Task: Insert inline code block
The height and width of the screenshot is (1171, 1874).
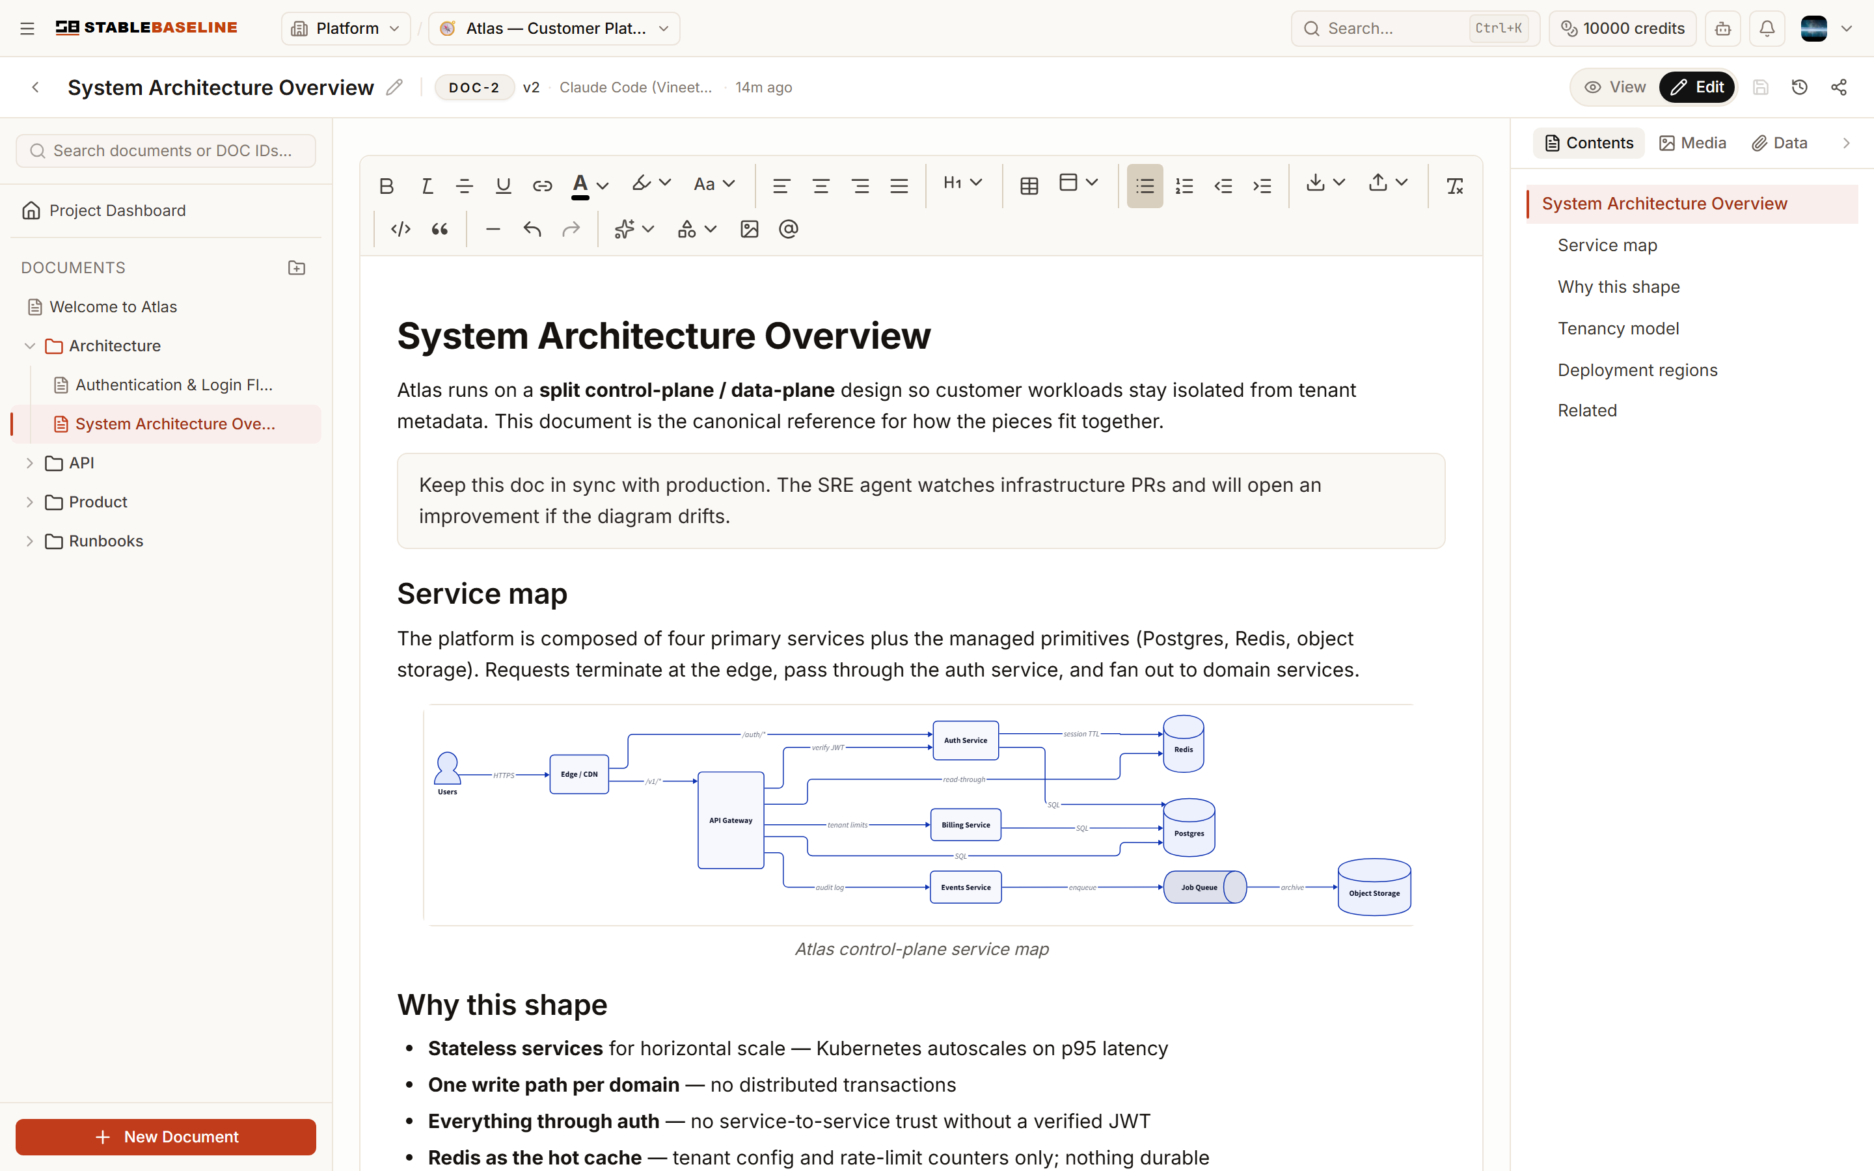Action: pos(400,229)
